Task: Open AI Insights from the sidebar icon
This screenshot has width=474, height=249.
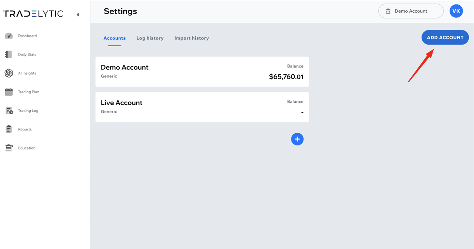Action: point(9,73)
